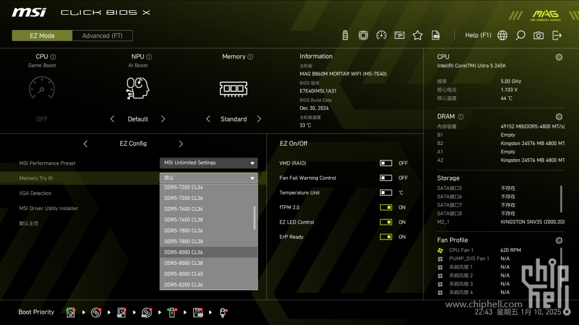Select first hard-drive boot device icon
579x325 pixels.
click(70, 313)
